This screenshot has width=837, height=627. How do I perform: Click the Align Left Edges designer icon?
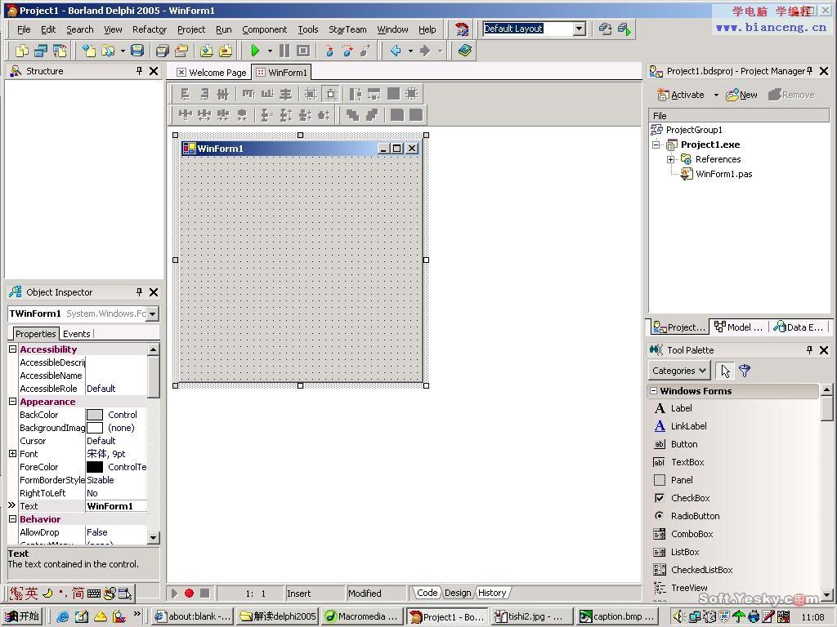[186, 95]
